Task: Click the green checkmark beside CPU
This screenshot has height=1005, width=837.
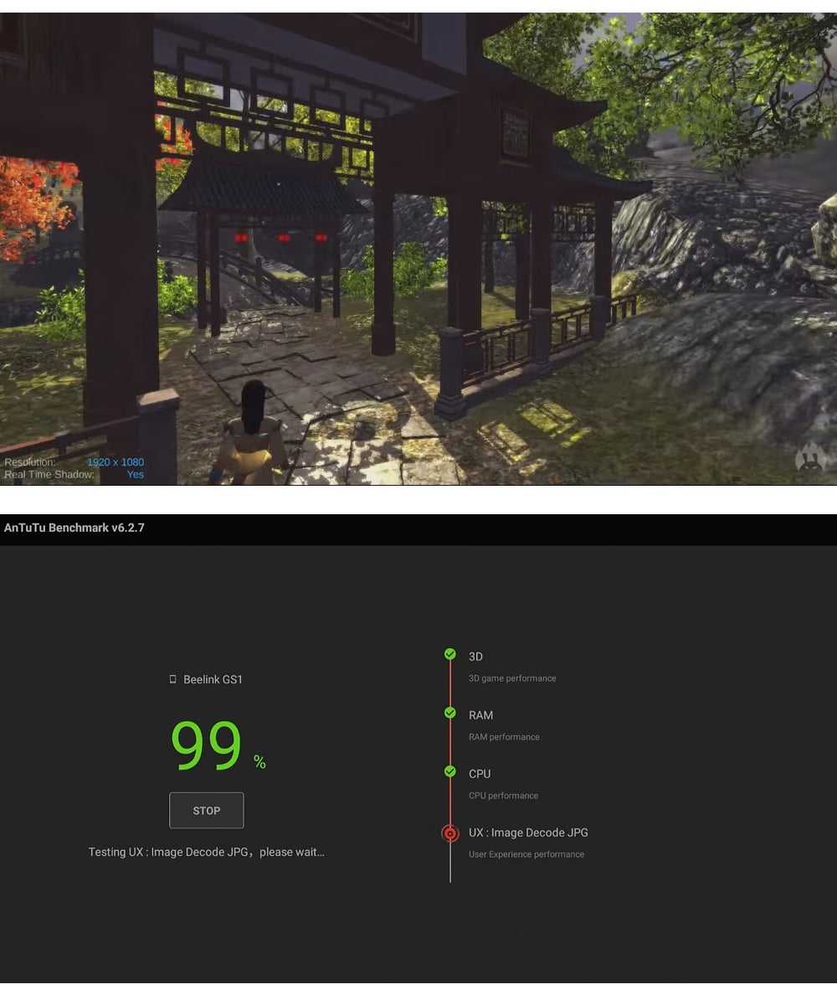Action: [x=450, y=771]
